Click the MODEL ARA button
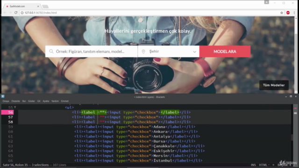The width and height of the screenshot is (299, 168). pyautogui.click(x=225, y=51)
